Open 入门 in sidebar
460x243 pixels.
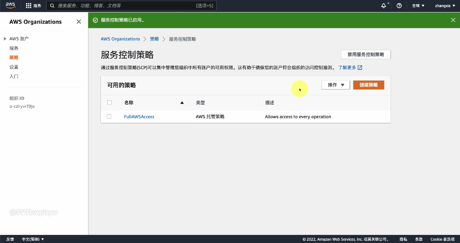click(x=14, y=76)
